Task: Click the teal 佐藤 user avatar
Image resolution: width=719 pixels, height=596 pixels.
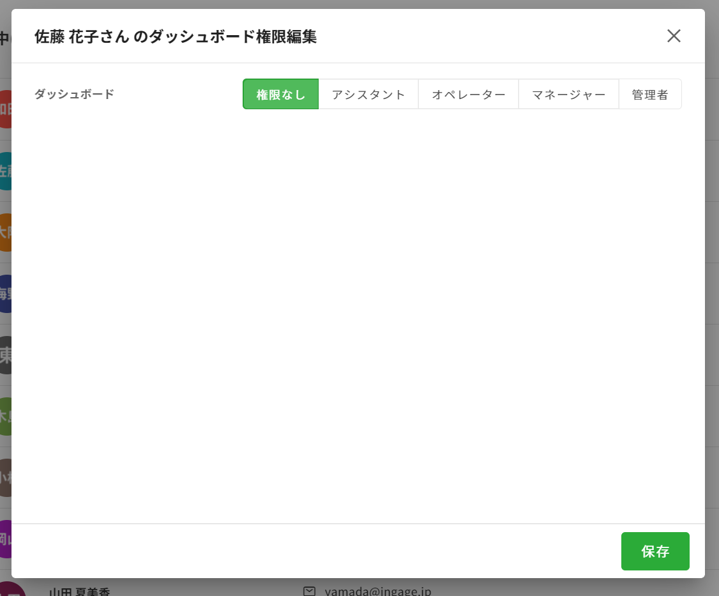Action: [5, 171]
